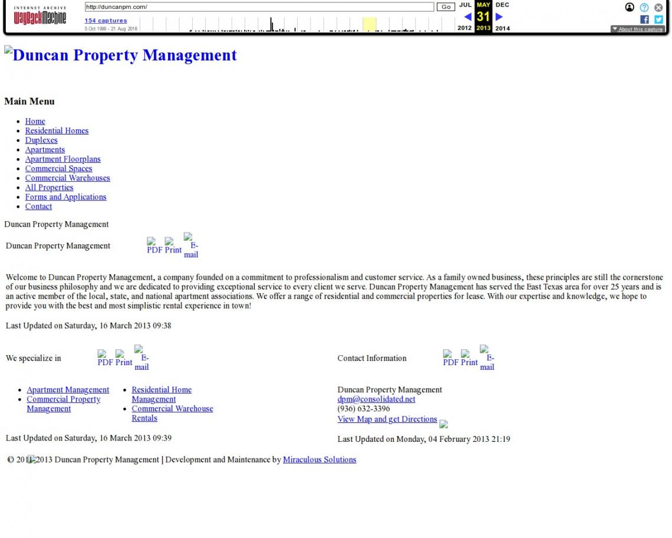Click 'Last Updated on Monday, 04 February 2013 21:19'

tap(424, 439)
